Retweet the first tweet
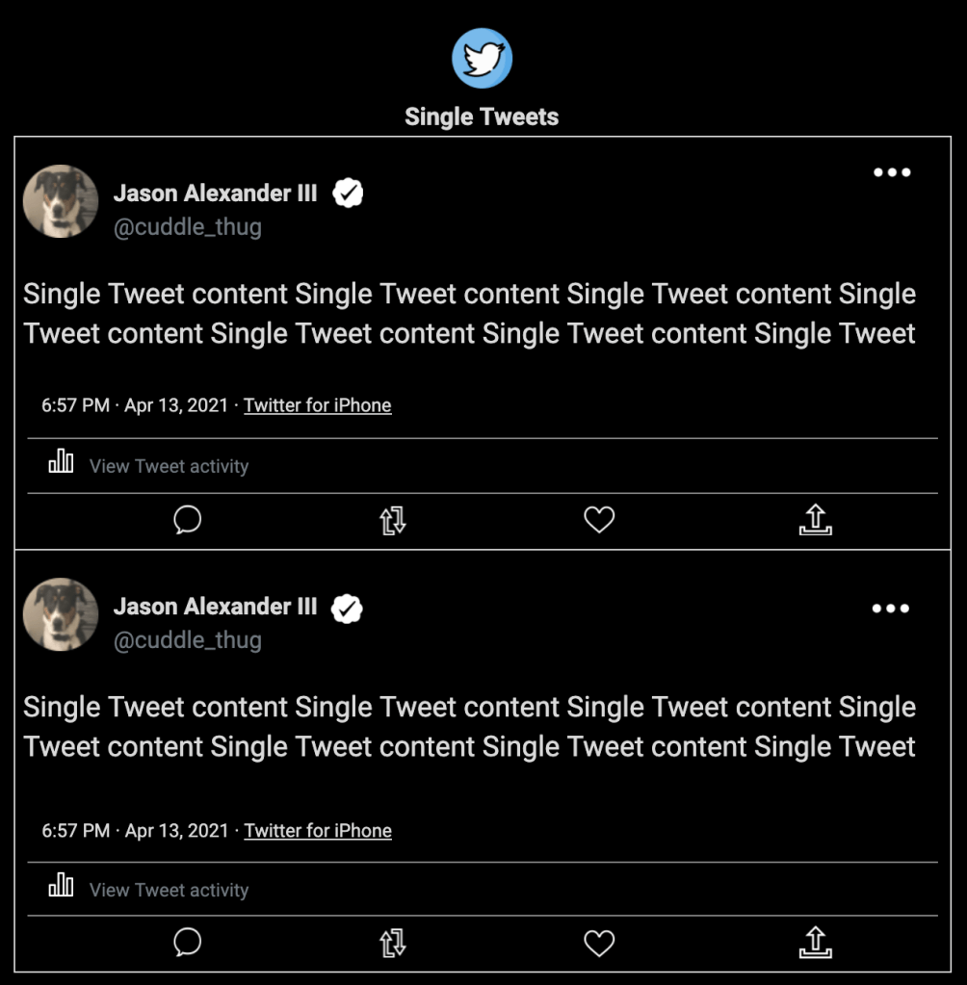Screen dimensions: 967x985 pyautogui.click(x=393, y=520)
